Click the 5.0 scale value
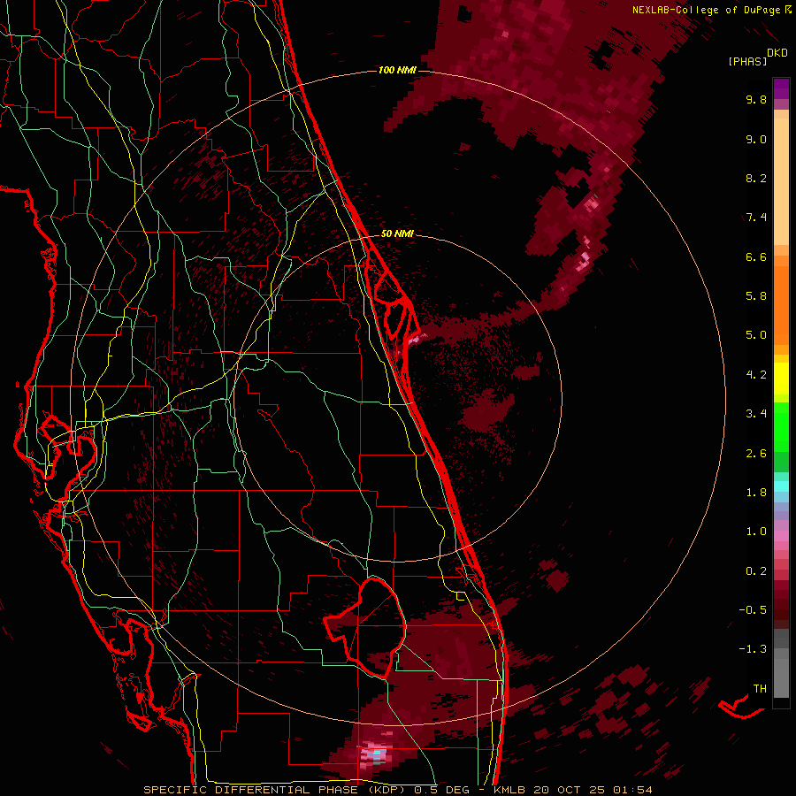 click(756, 335)
